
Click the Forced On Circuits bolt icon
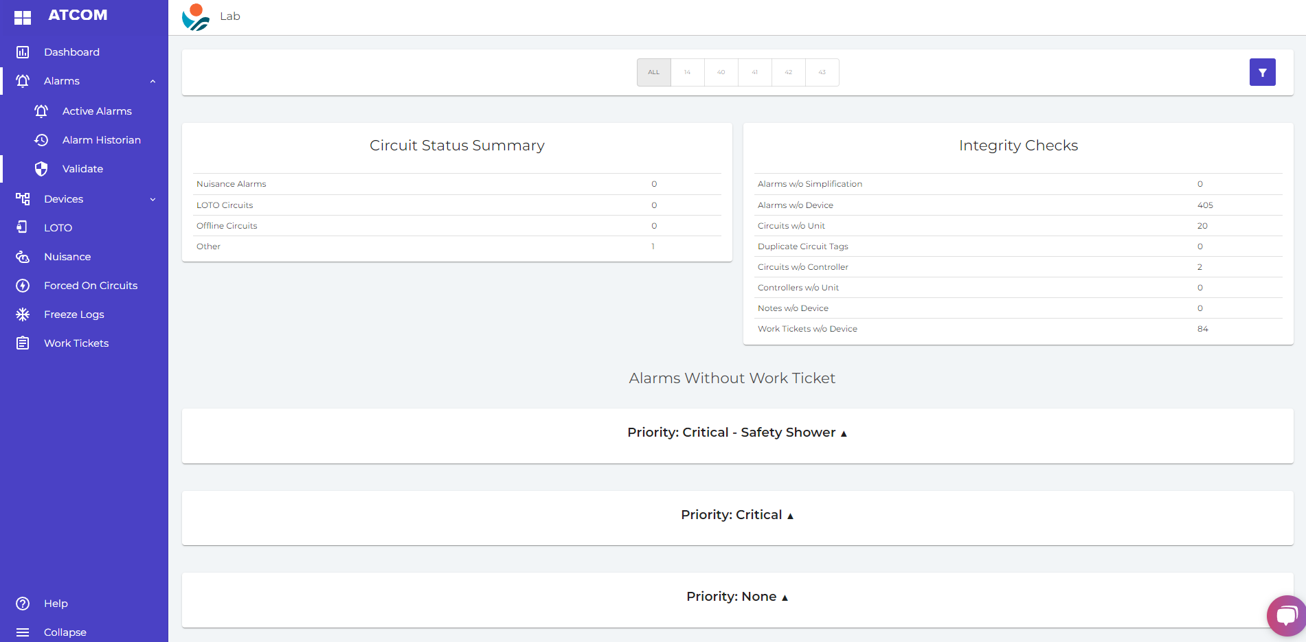(x=23, y=286)
